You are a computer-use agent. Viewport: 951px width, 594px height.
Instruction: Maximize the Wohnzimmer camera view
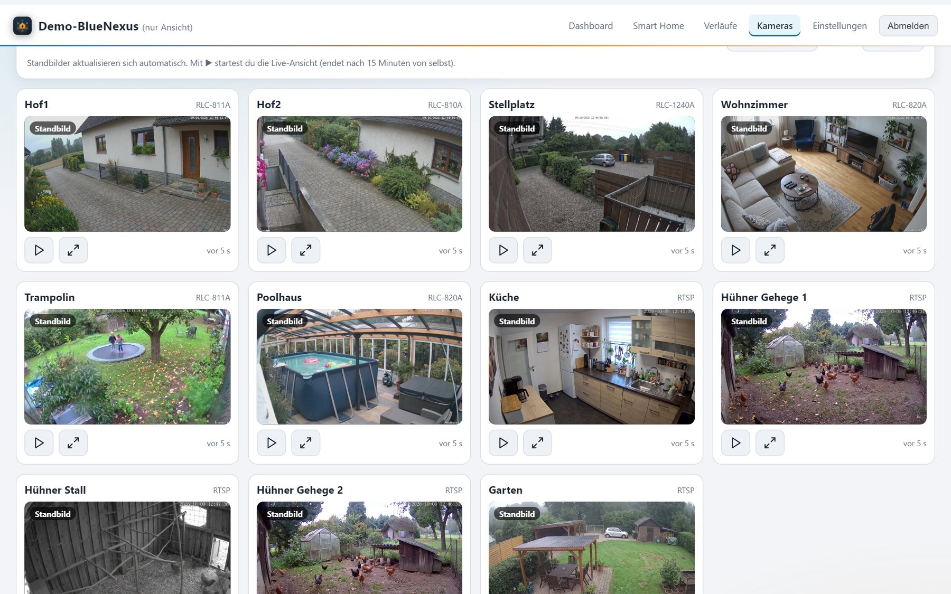click(x=770, y=250)
